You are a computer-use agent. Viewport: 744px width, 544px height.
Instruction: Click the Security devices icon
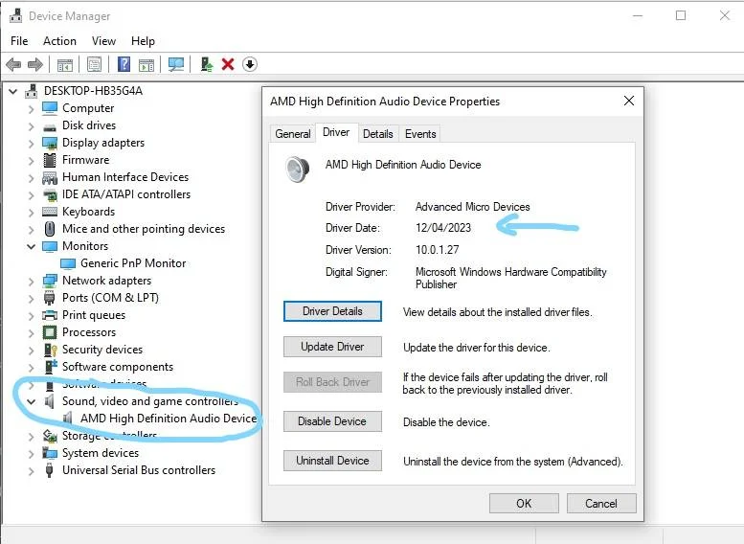[x=51, y=350]
